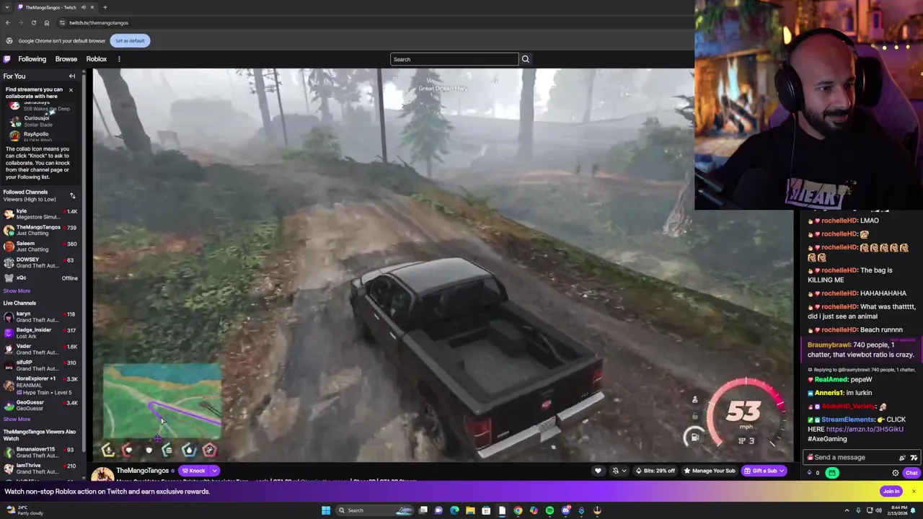Open kyle's channel in Followed Channels
Viewport: 923px width, 519px height.
pos(40,214)
